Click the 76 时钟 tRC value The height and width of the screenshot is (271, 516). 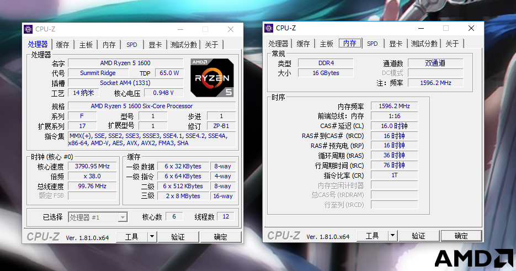tap(394, 165)
